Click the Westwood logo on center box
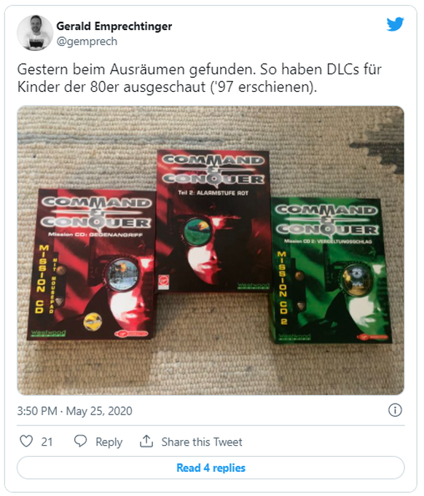The width and height of the screenshot is (424, 496). point(253,286)
